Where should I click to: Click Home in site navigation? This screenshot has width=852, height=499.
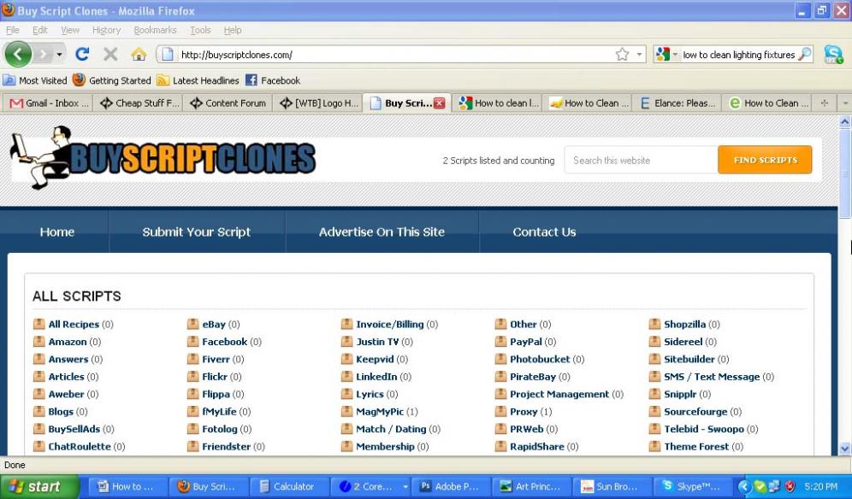(x=57, y=232)
